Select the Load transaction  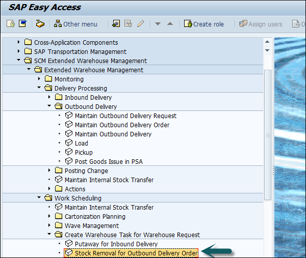[82, 143]
